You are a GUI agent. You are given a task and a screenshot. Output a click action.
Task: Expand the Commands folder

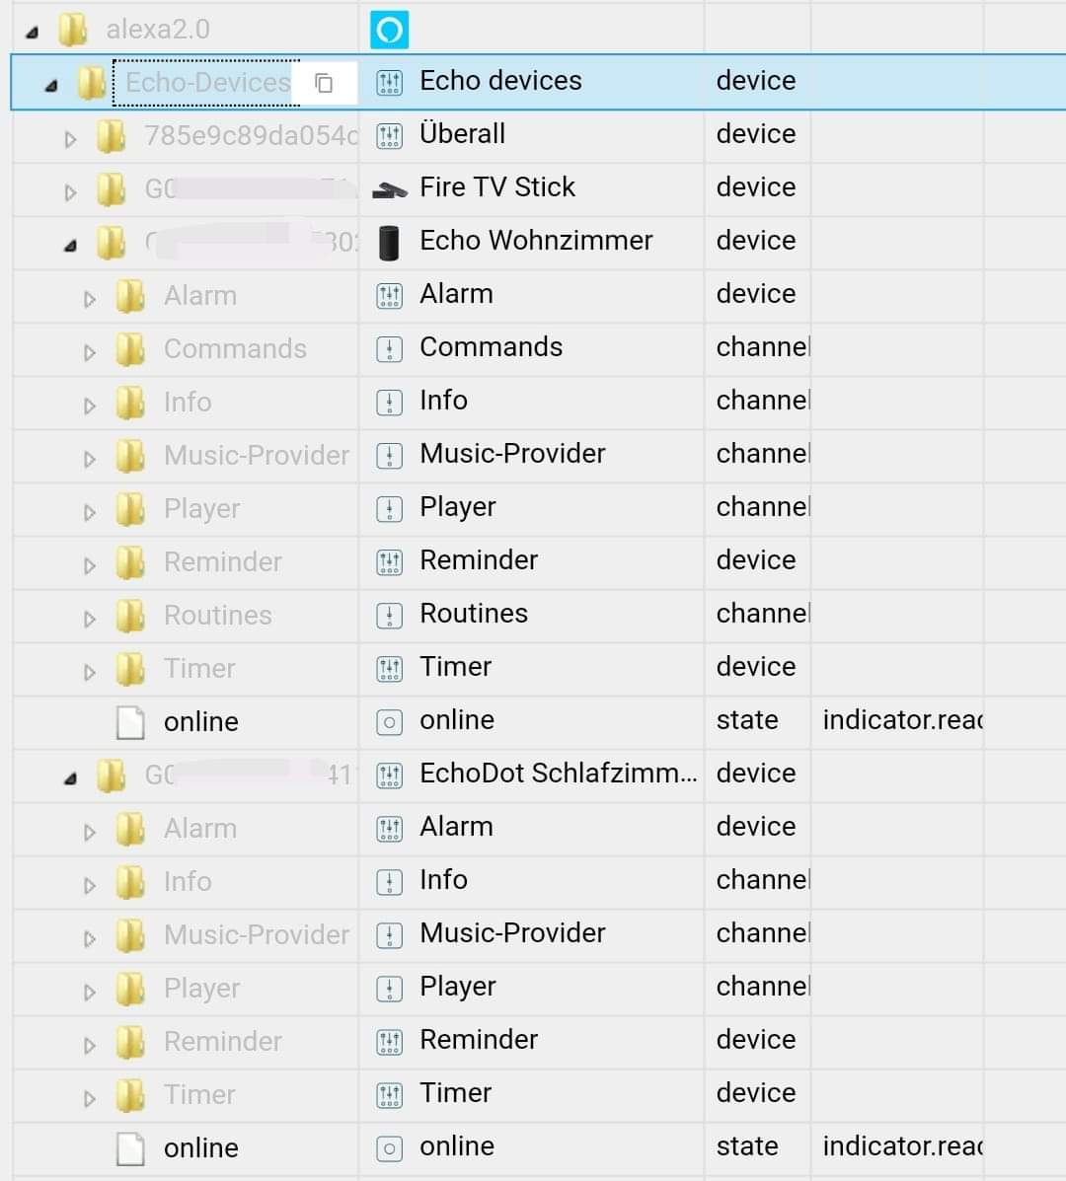tap(90, 352)
